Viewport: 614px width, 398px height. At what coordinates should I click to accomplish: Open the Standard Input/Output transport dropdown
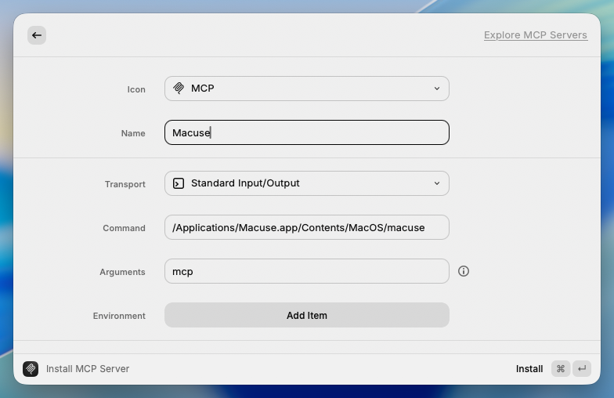pyautogui.click(x=306, y=183)
